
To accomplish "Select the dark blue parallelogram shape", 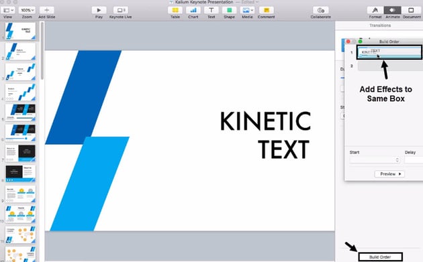I will (83, 97).
